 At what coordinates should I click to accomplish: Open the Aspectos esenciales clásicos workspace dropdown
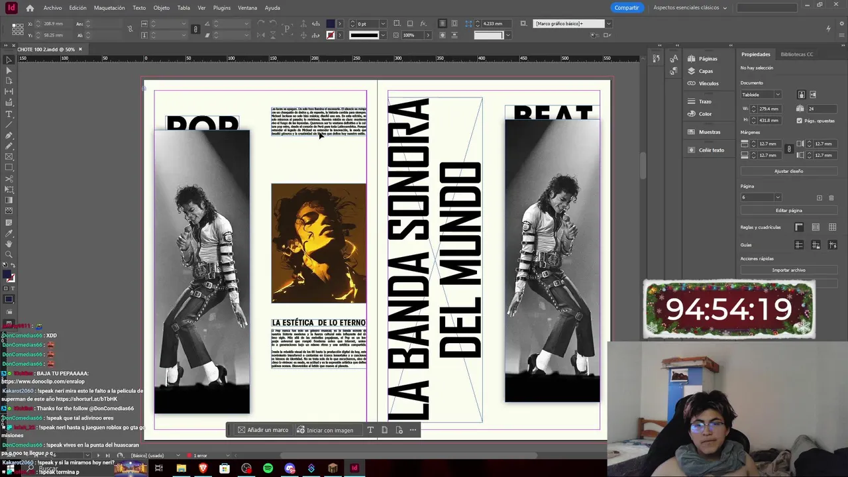click(x=690, y=8)
